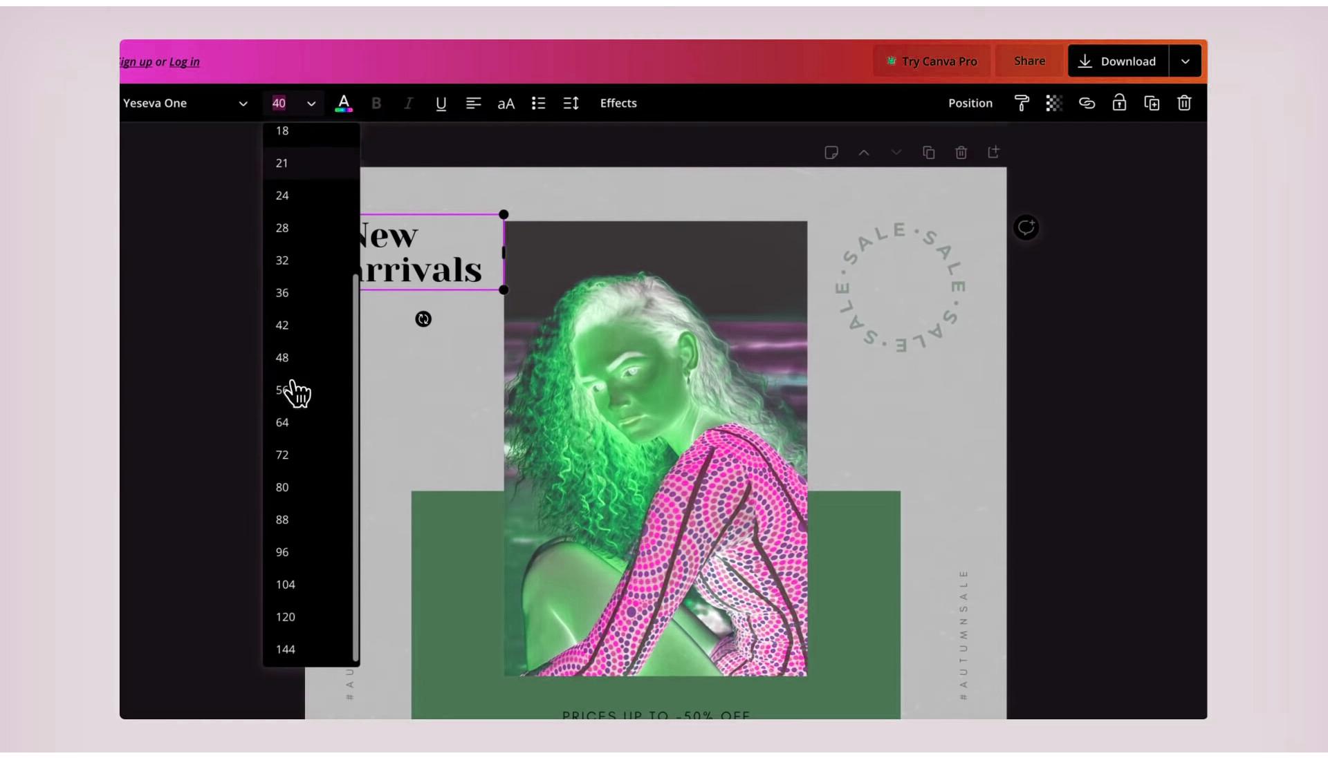Screen dimensions: 1328x758
Task: Click the top-right text box resize handle
Action: (x=504, y=215)
